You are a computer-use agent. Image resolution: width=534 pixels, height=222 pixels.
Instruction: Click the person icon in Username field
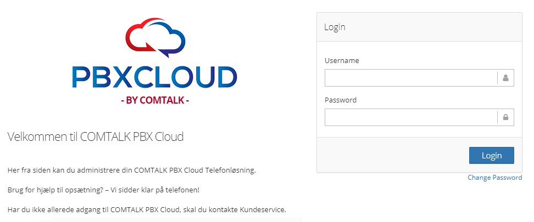(505, 78)
